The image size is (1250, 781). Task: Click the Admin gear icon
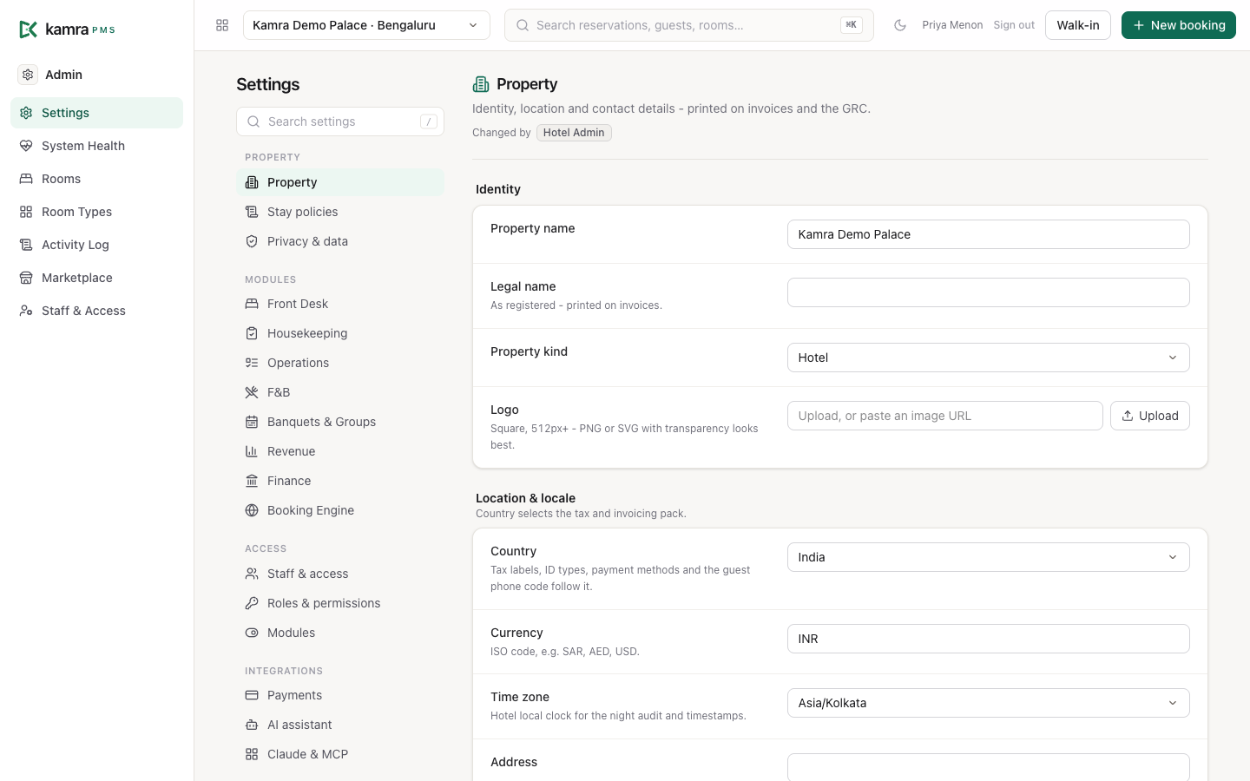(x=28, y=75)
